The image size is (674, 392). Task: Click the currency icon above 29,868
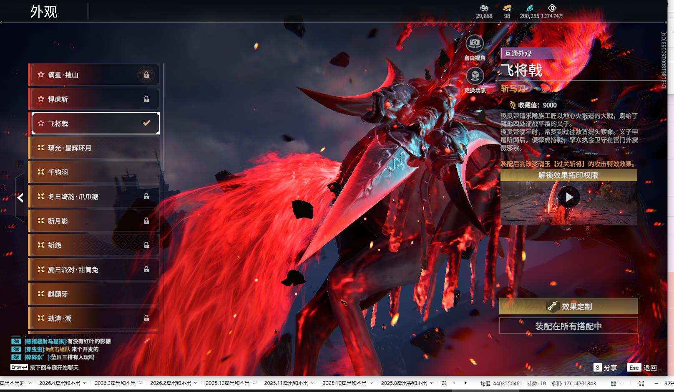(x=484, y=8)
